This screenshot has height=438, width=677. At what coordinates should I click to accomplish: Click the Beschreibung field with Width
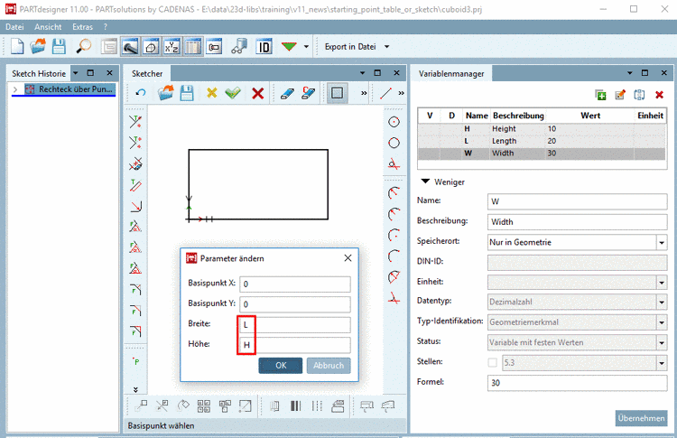[x=578, y=222]
